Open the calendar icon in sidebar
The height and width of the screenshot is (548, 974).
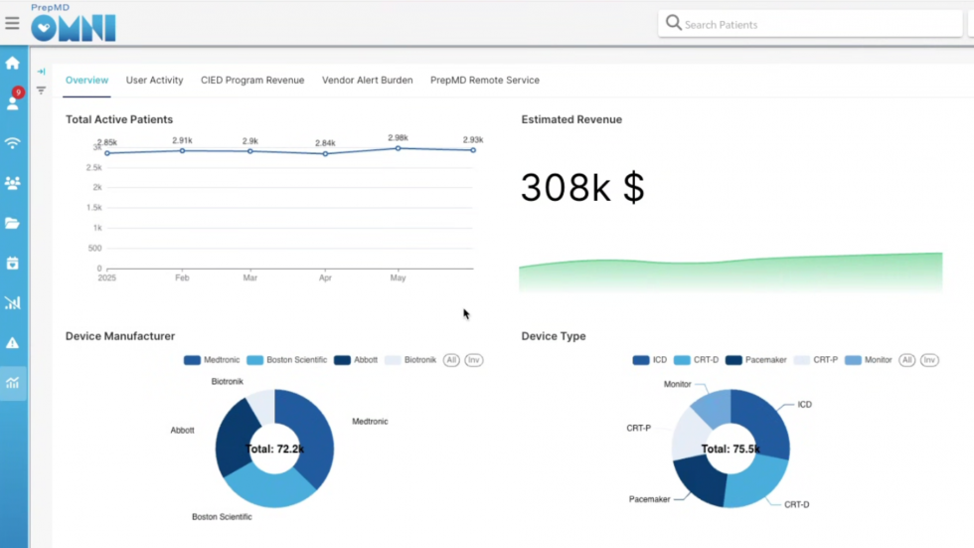(x=13, y=264)
